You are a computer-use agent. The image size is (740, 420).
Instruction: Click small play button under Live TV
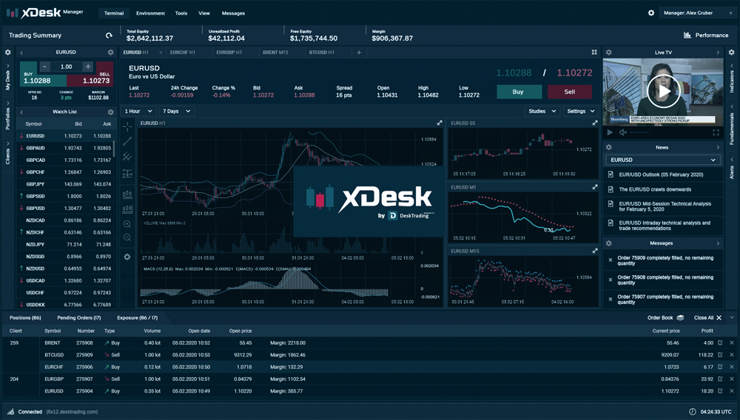[610, 132]
